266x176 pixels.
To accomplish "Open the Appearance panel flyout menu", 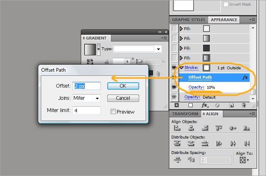I will click(252, 20).
